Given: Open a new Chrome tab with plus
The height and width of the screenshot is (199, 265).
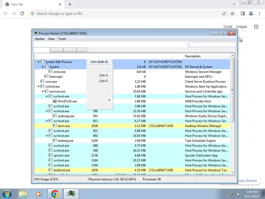Looking at the screenshot, I should tap(70, 4).
